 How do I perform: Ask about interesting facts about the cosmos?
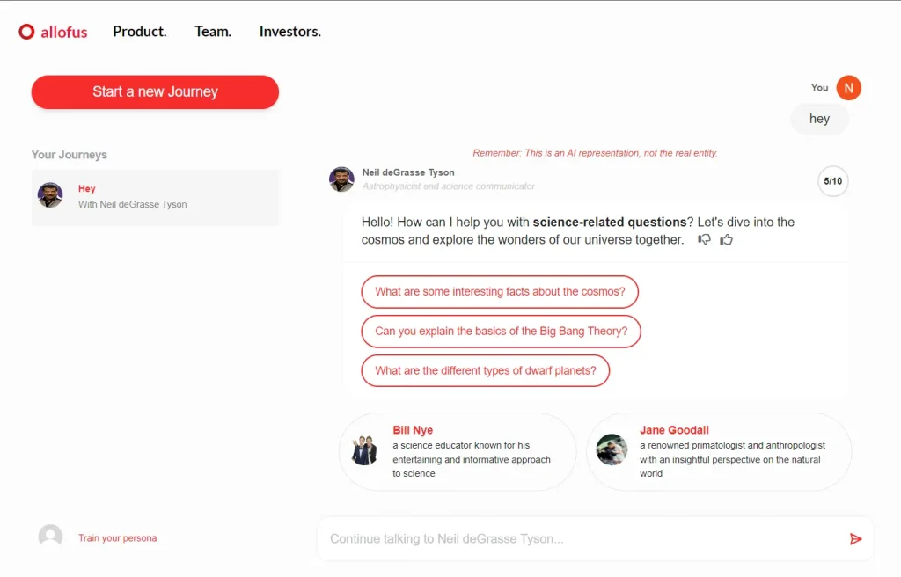499,292
